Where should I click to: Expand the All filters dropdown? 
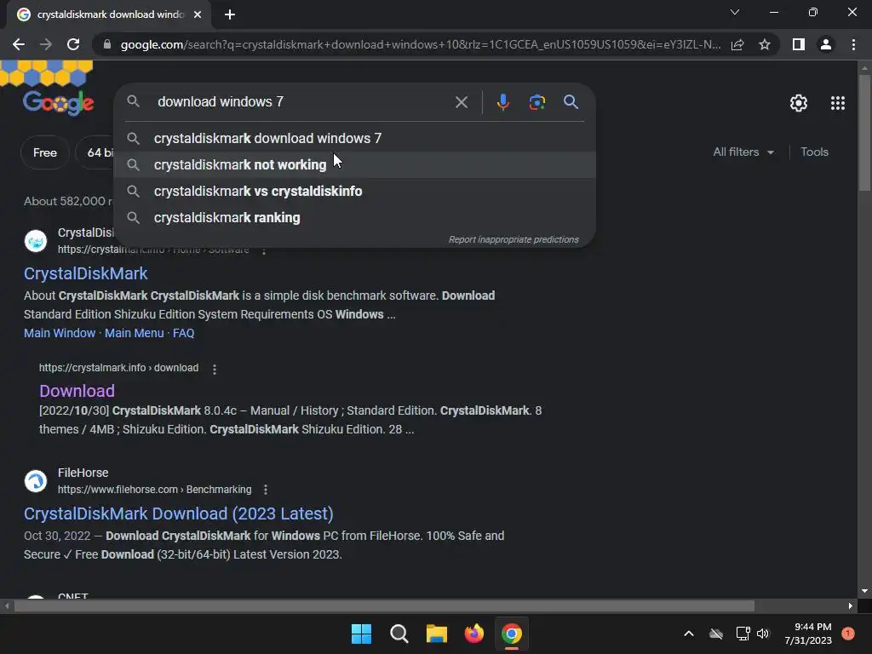pyautogui.click(x=743, y=152)
